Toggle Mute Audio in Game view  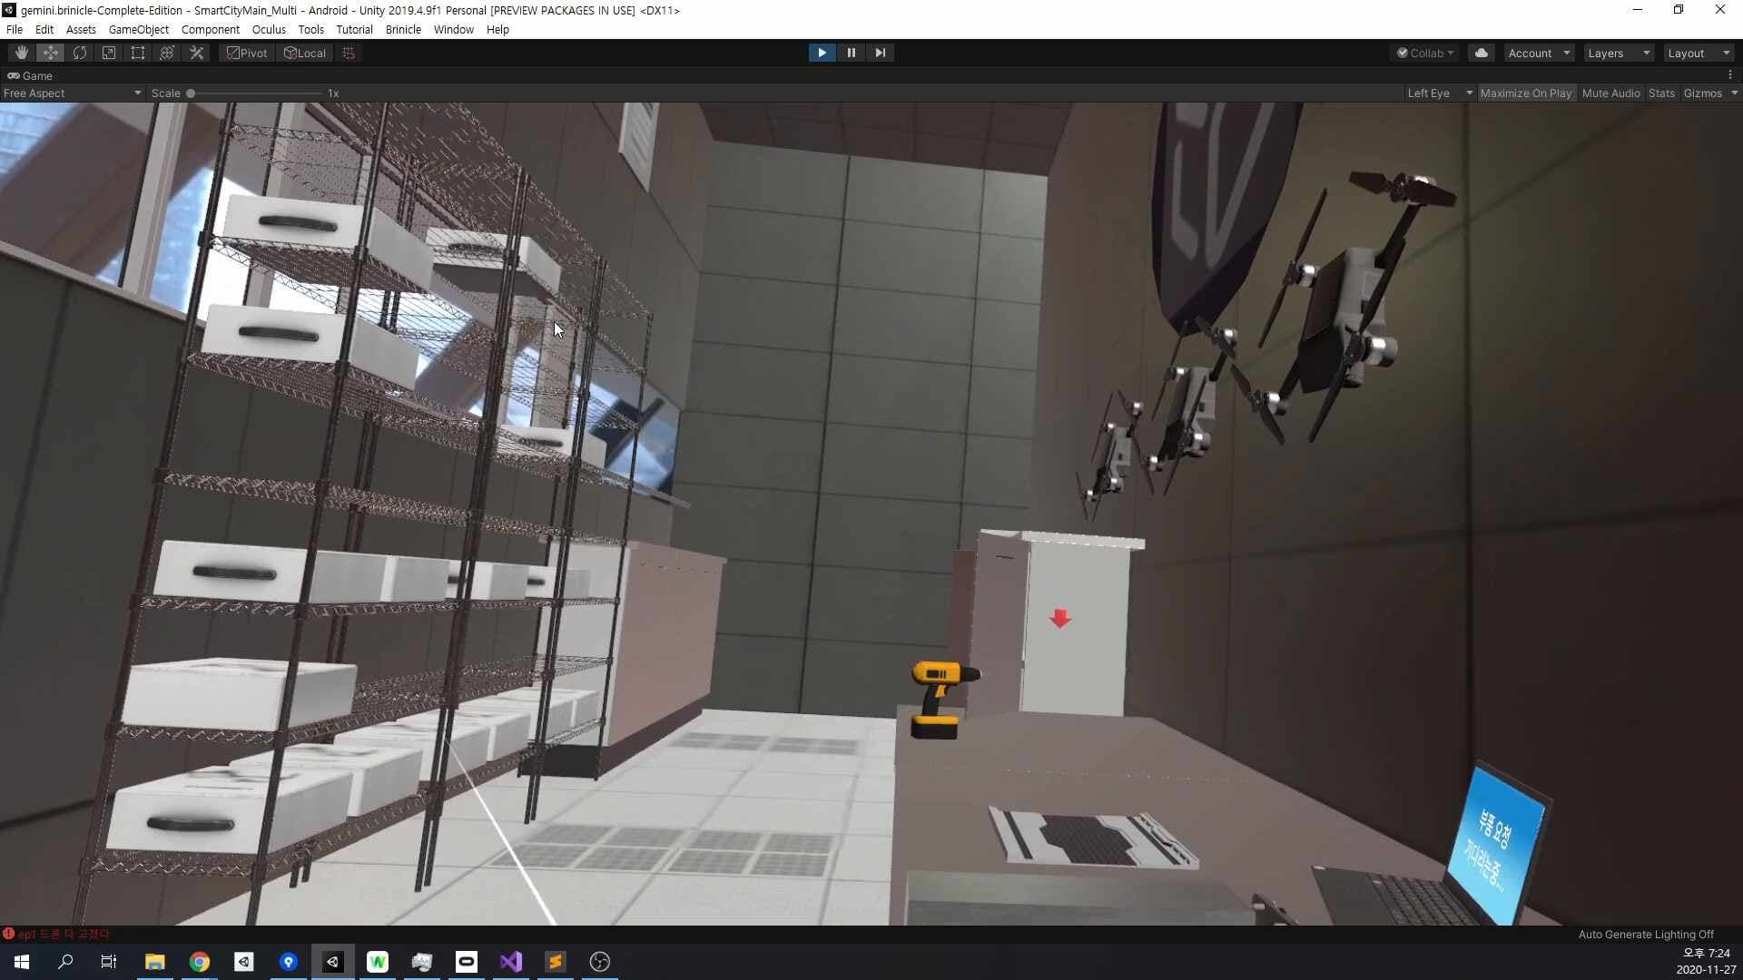[1610, 93]
